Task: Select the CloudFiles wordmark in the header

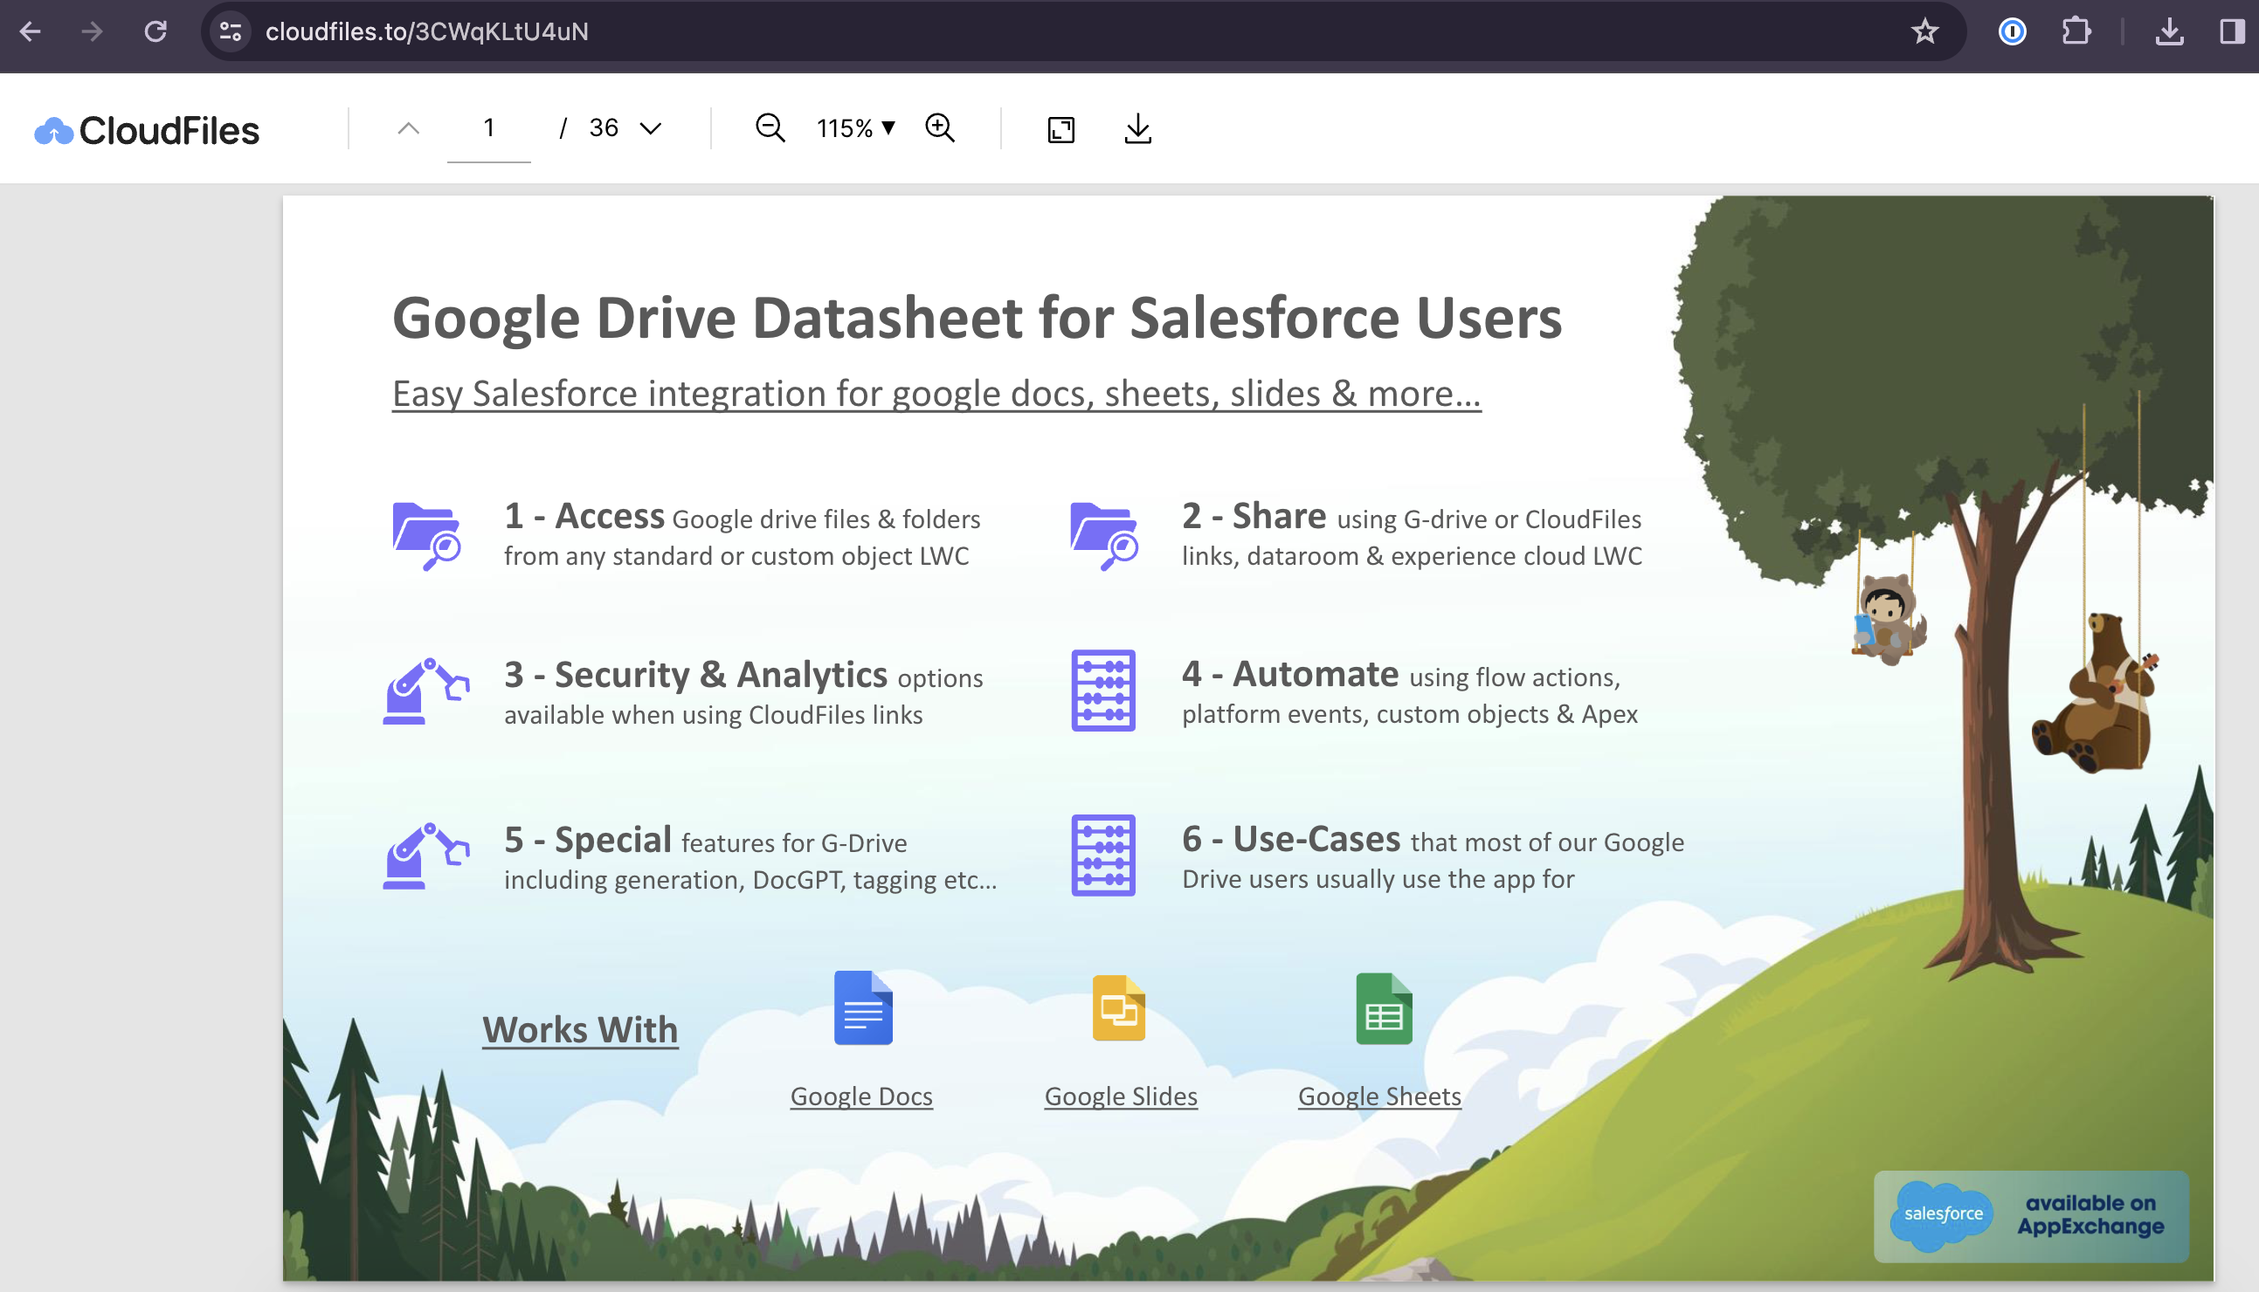Action: [169, 129]
